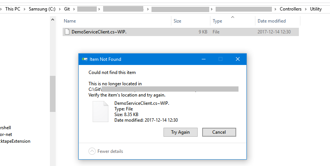Viewport: 330px width, 166px height.
Task: Click the Item Not Found title bar icon
Action: coord(84,59)
